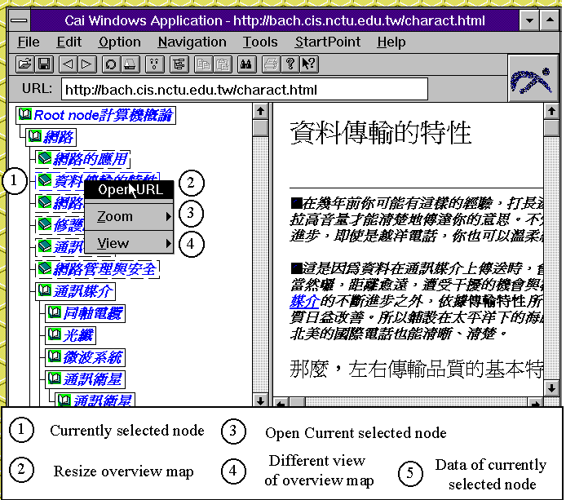The image size is (566, 500).
Task: Select the 網路管理與安全 tree node
Action: (104, 268)
